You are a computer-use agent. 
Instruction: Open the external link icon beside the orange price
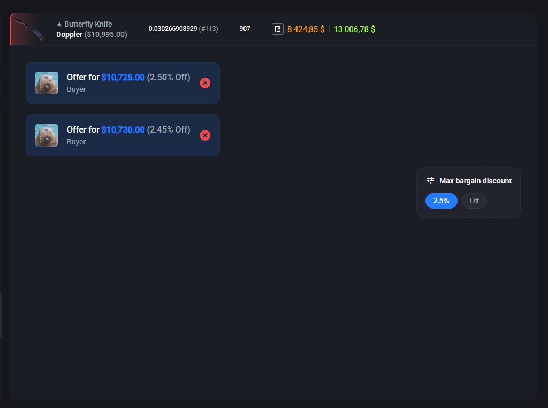tap(278, 29)
